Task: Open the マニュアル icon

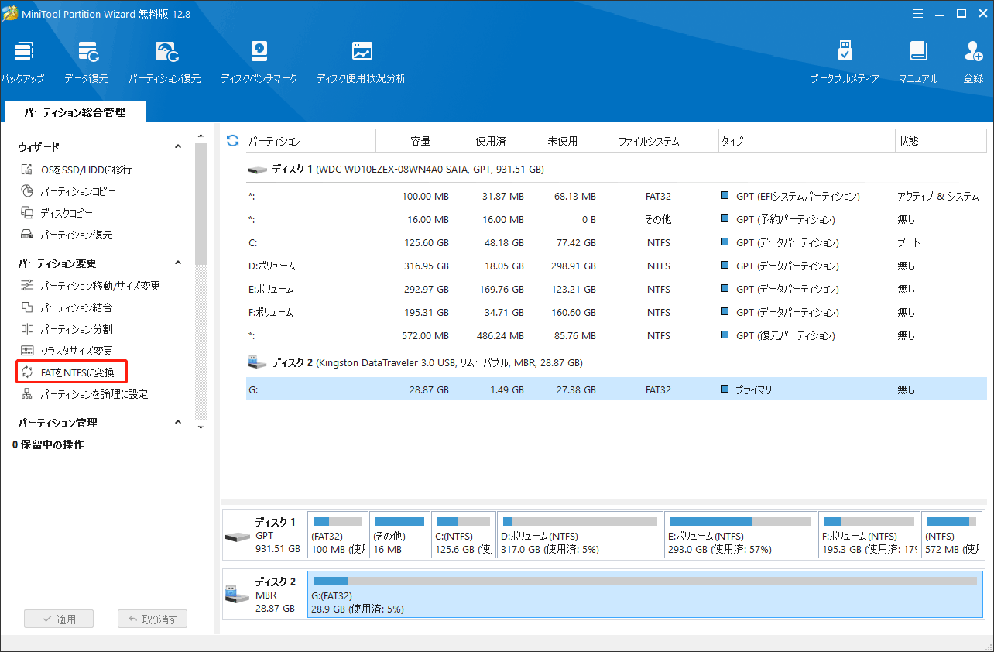Action: [x=918, y=62]
